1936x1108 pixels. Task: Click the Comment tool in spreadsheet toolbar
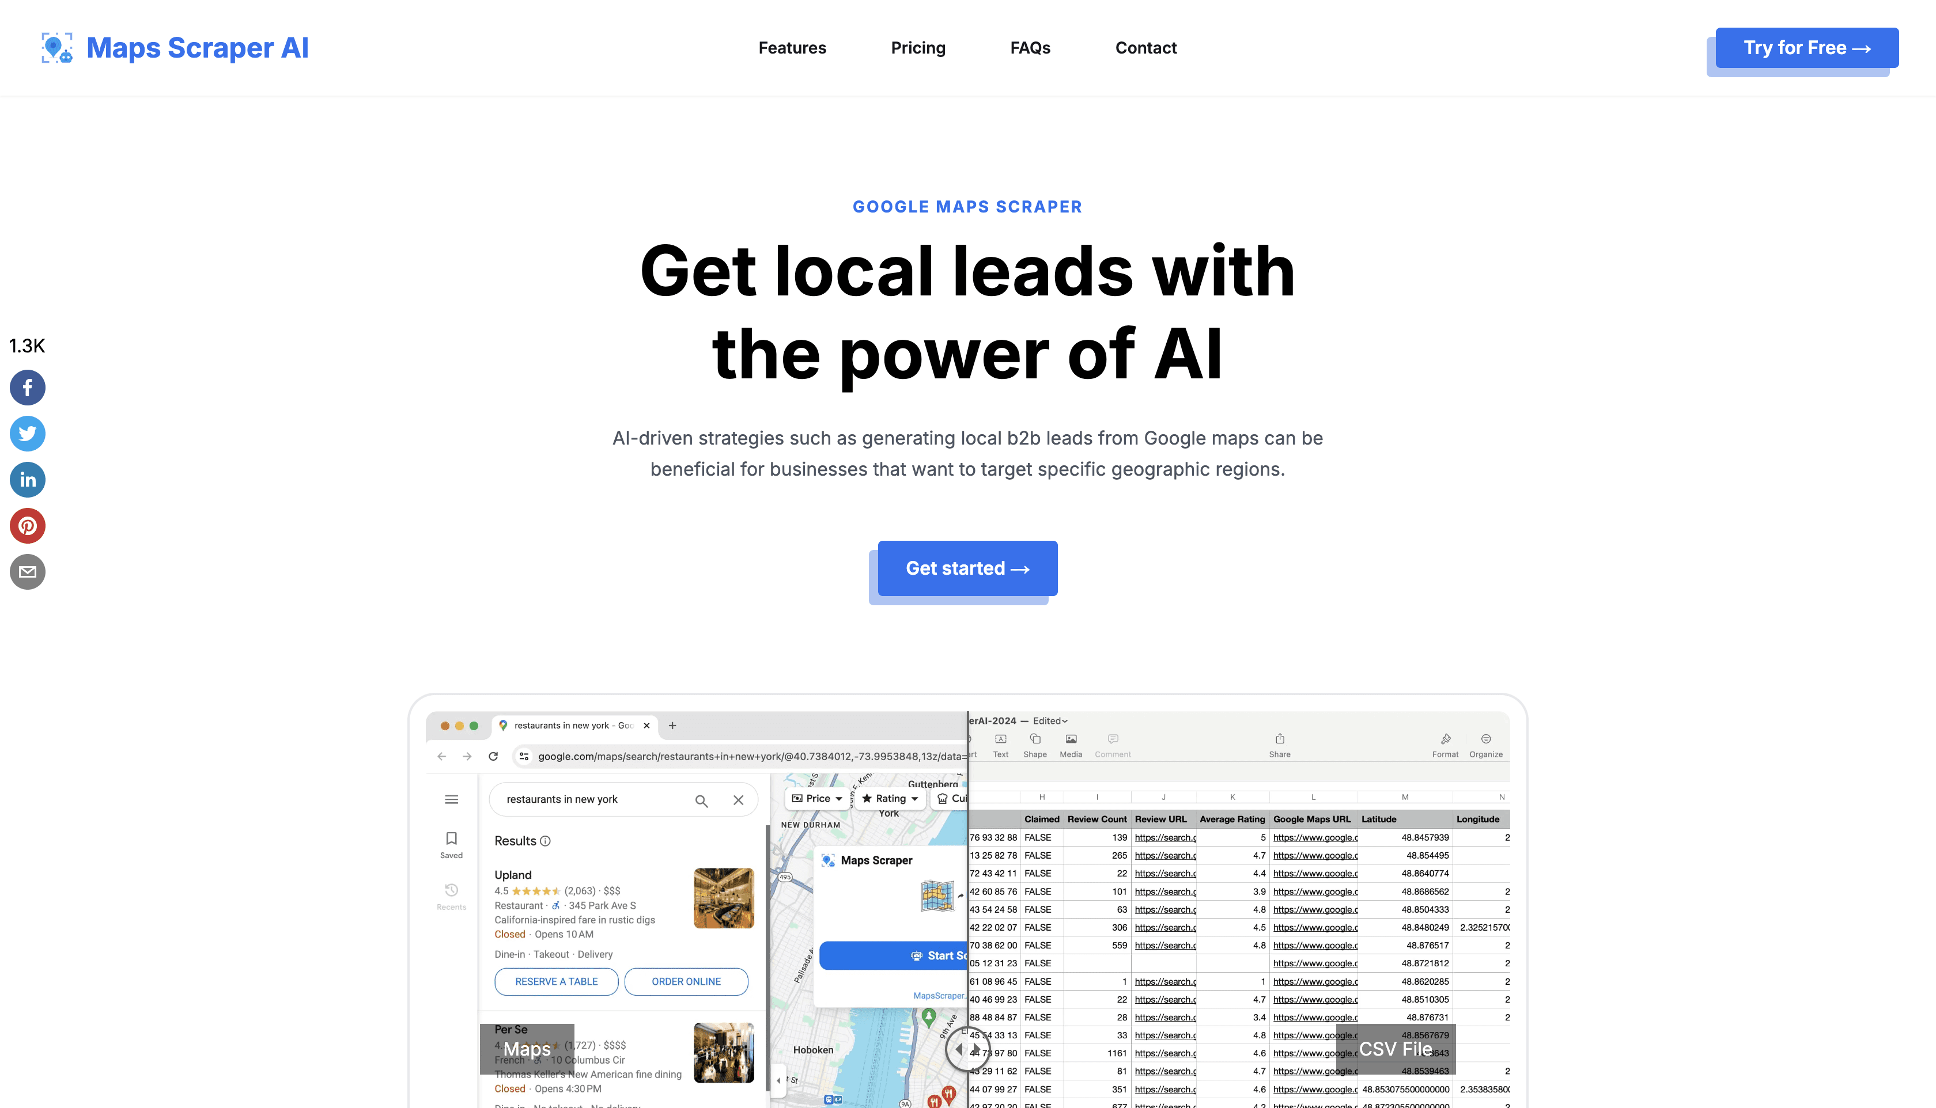pos(1112,745)
